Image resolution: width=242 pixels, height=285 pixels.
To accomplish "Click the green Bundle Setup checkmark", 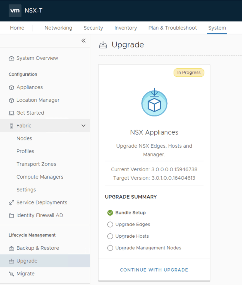I will click(110, 213).
